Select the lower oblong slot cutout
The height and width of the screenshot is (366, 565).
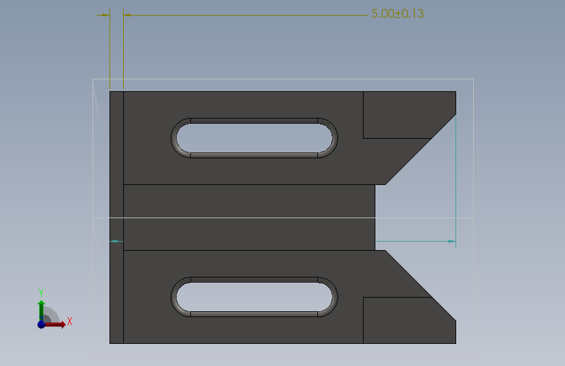point(254,297)
